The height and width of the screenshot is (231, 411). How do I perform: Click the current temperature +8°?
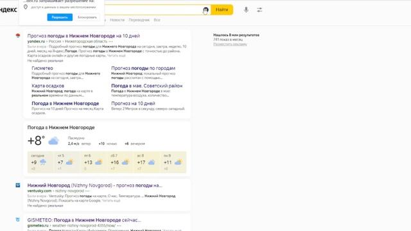[x=36, y=141]
